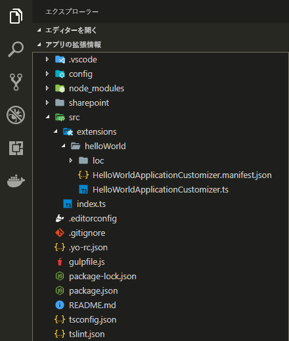Click the sharepoint folder icon

click(x=60, y=102)
